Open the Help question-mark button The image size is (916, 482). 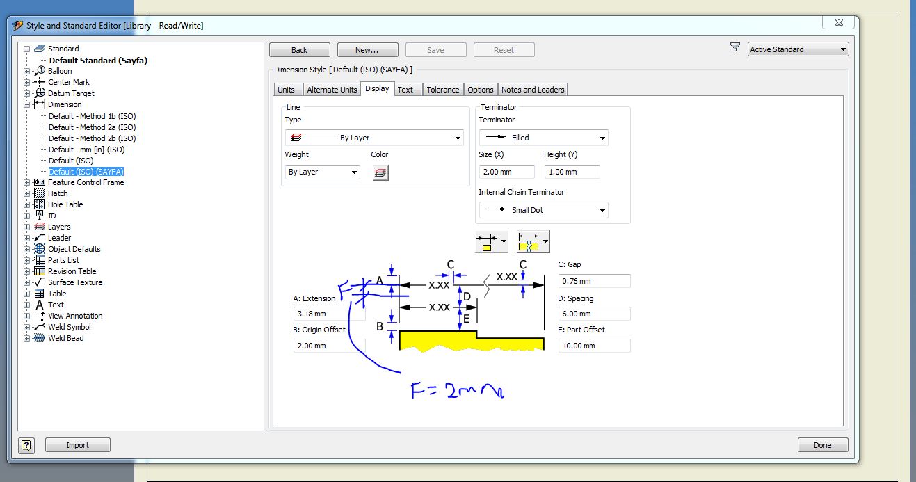[26, 444]
